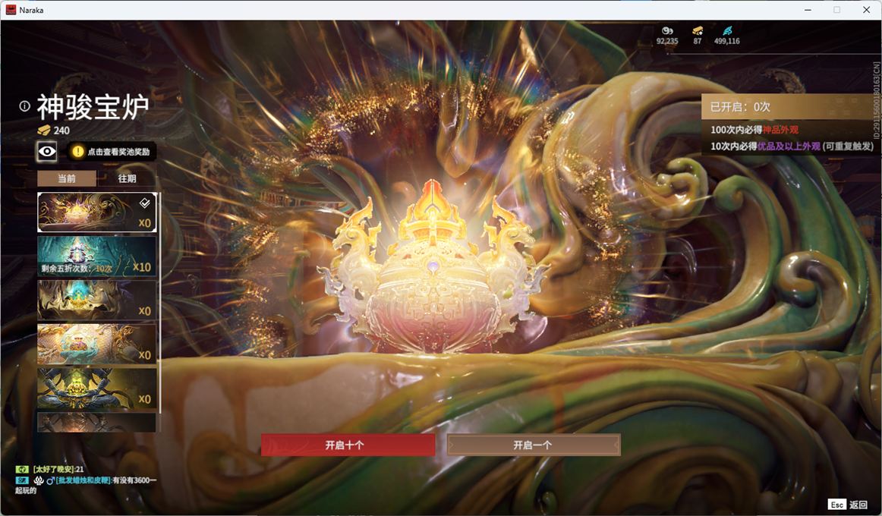Image resolution: width=882 pixels, height=516 pixels.
Task: Switch to the 当前 tab
Action: [66, 178]
